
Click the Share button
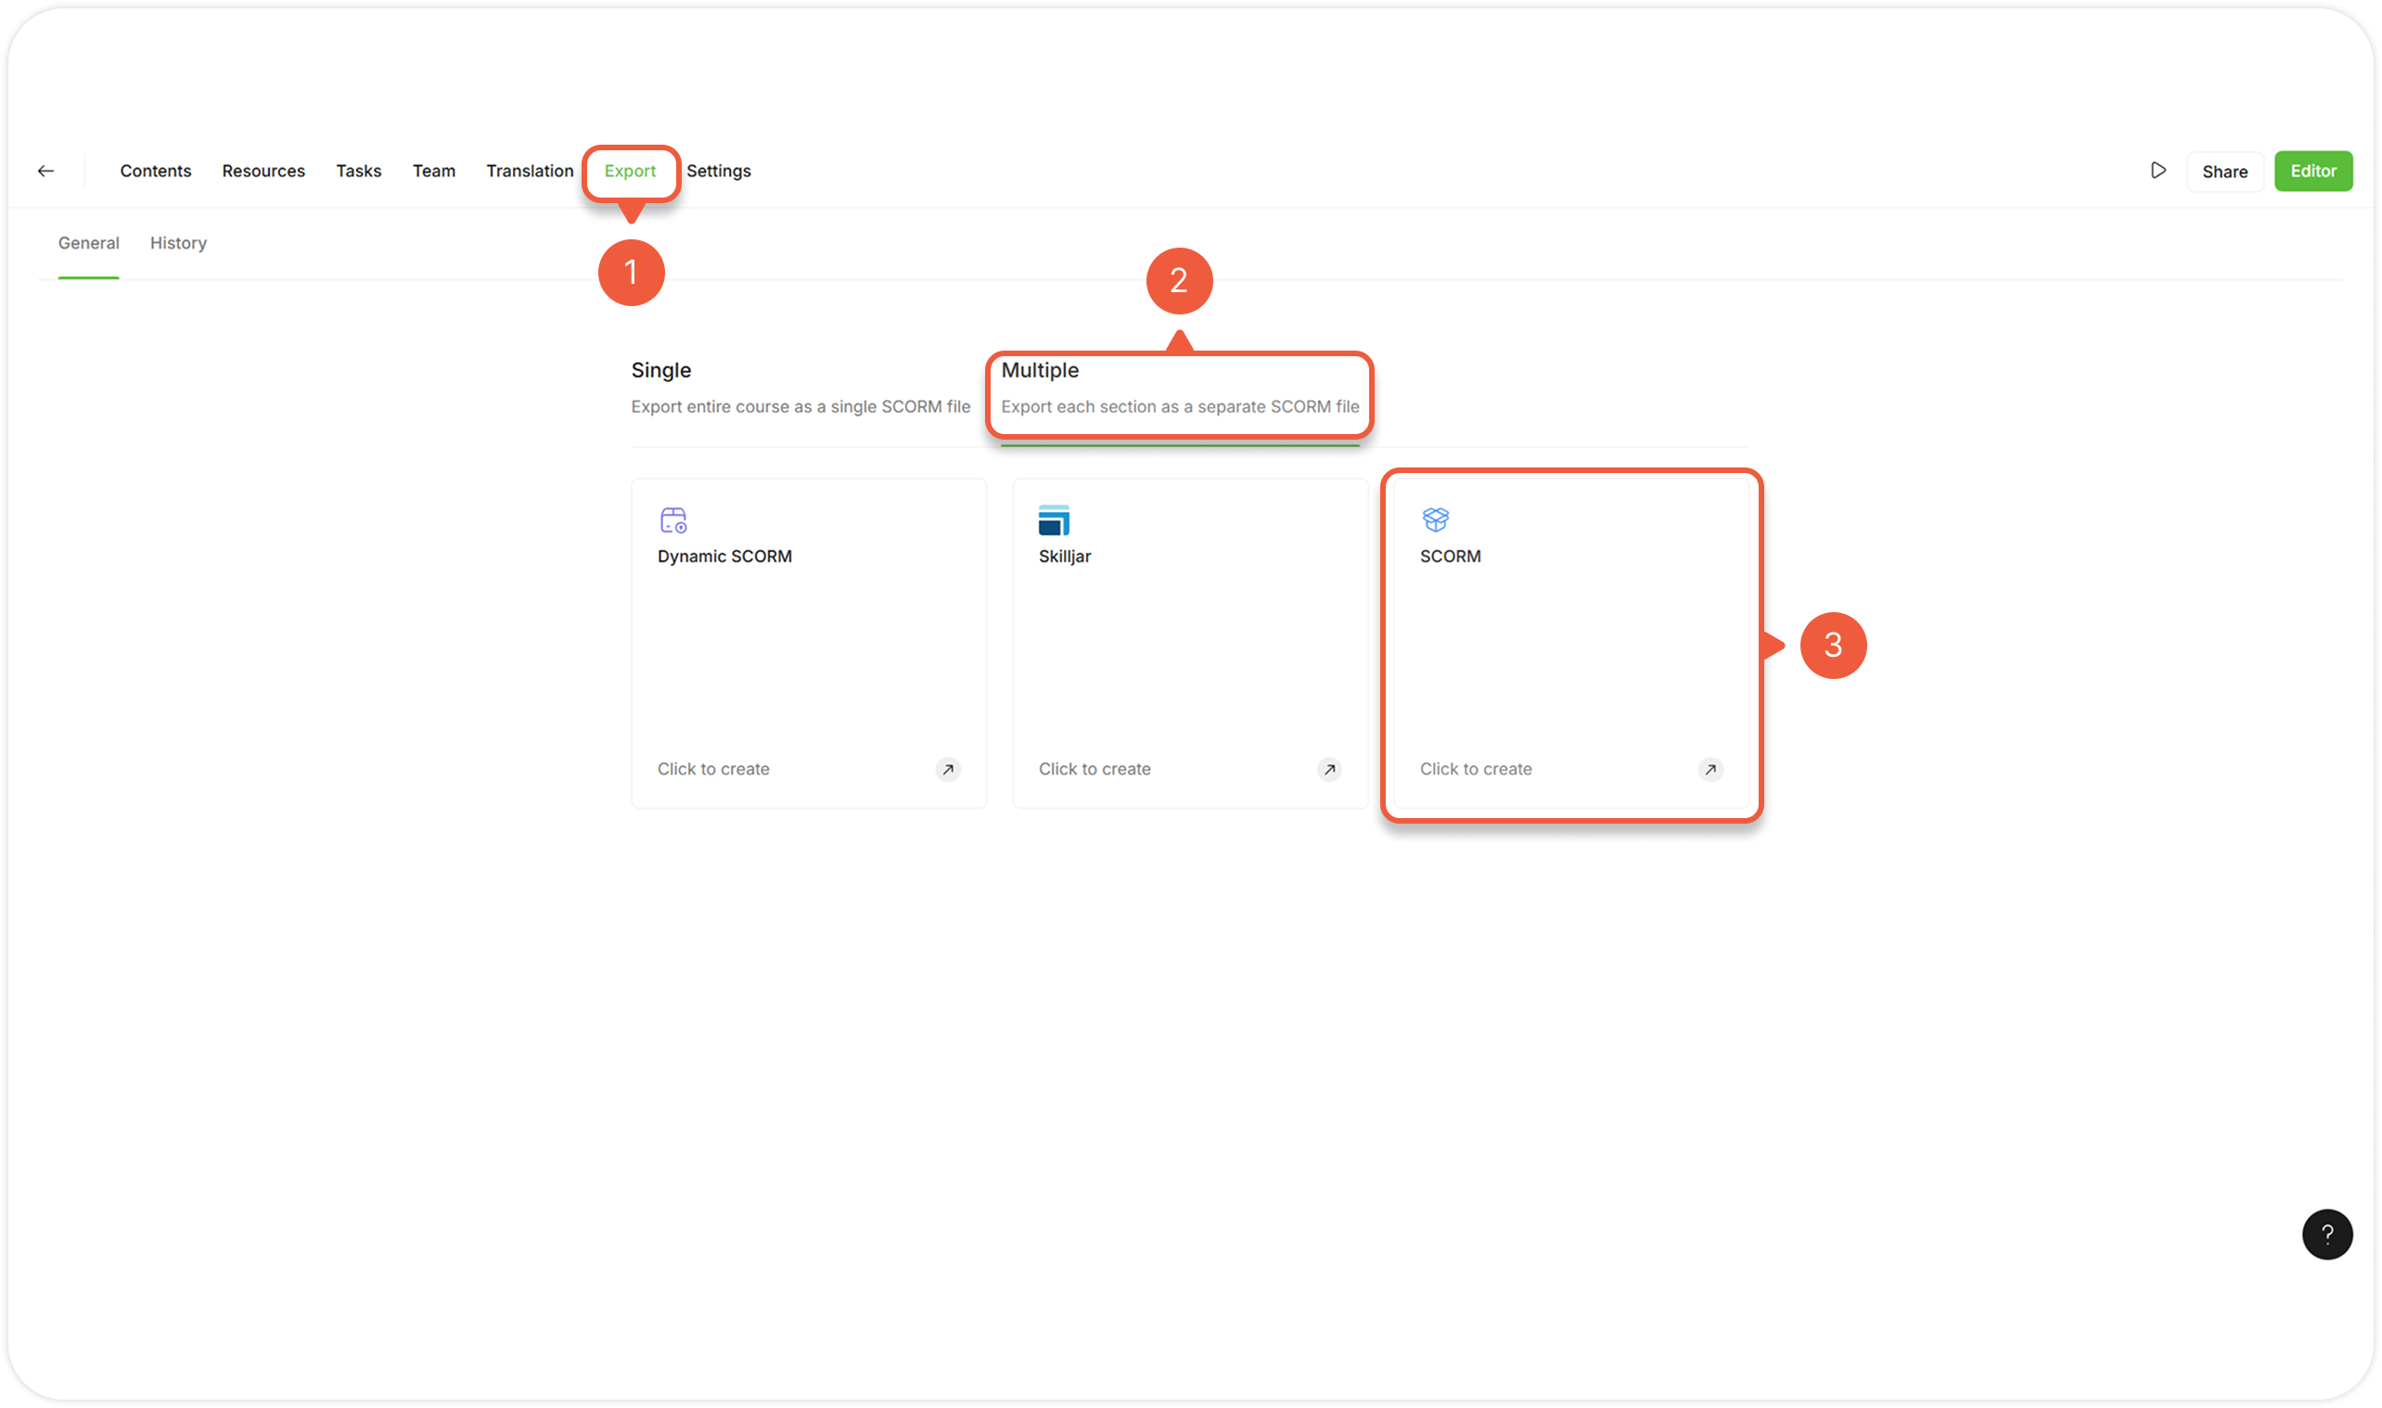pos(2224,172)
